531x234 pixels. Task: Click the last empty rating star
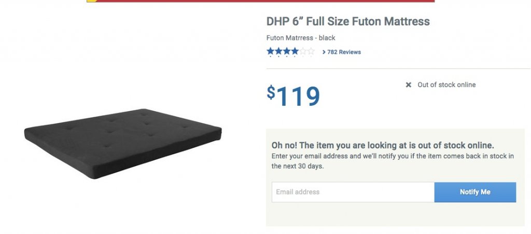coord(311,51)
